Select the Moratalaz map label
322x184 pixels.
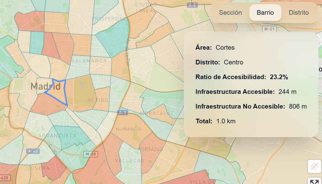157,113
